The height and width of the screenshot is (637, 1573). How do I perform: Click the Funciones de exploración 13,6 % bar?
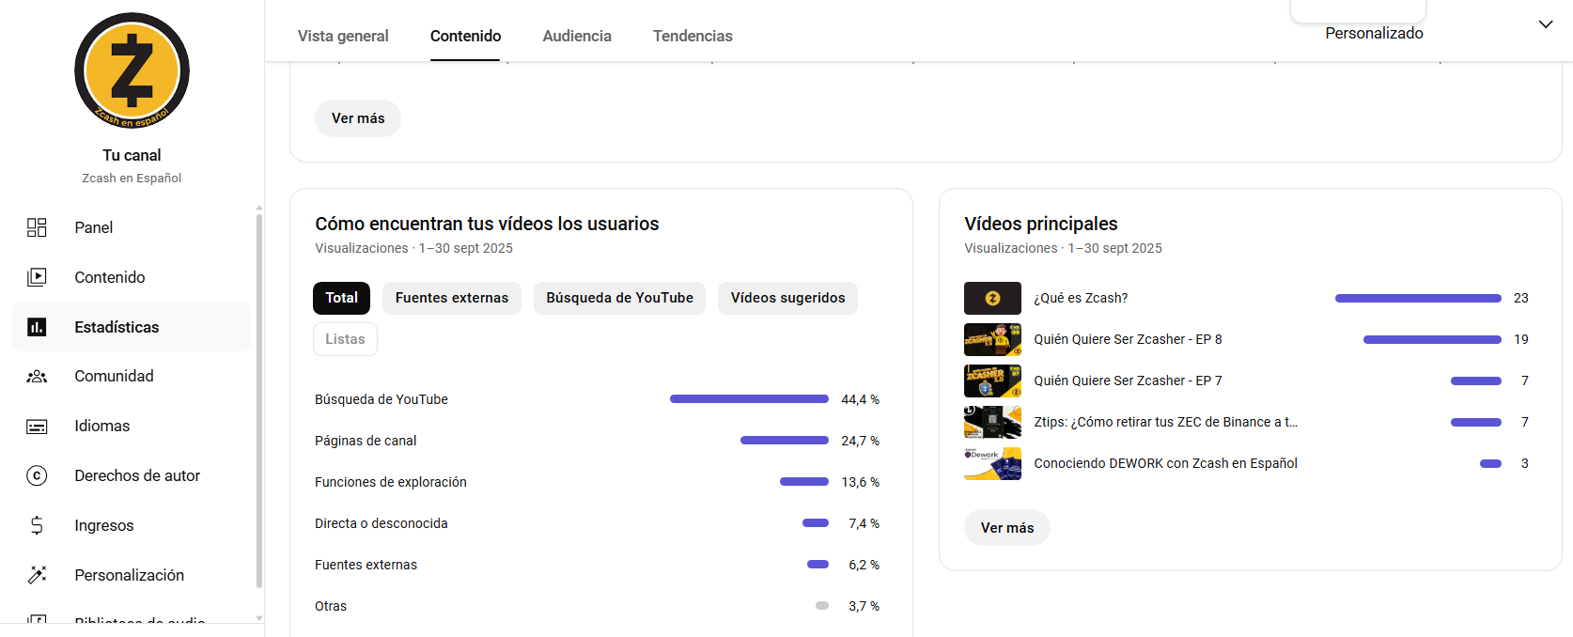click(x=804, y=482)
